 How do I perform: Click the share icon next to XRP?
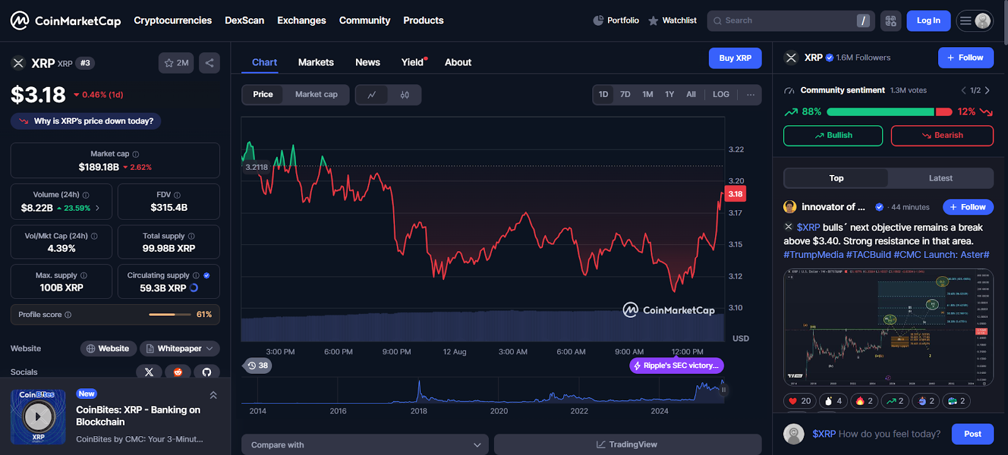coord(209,63)
